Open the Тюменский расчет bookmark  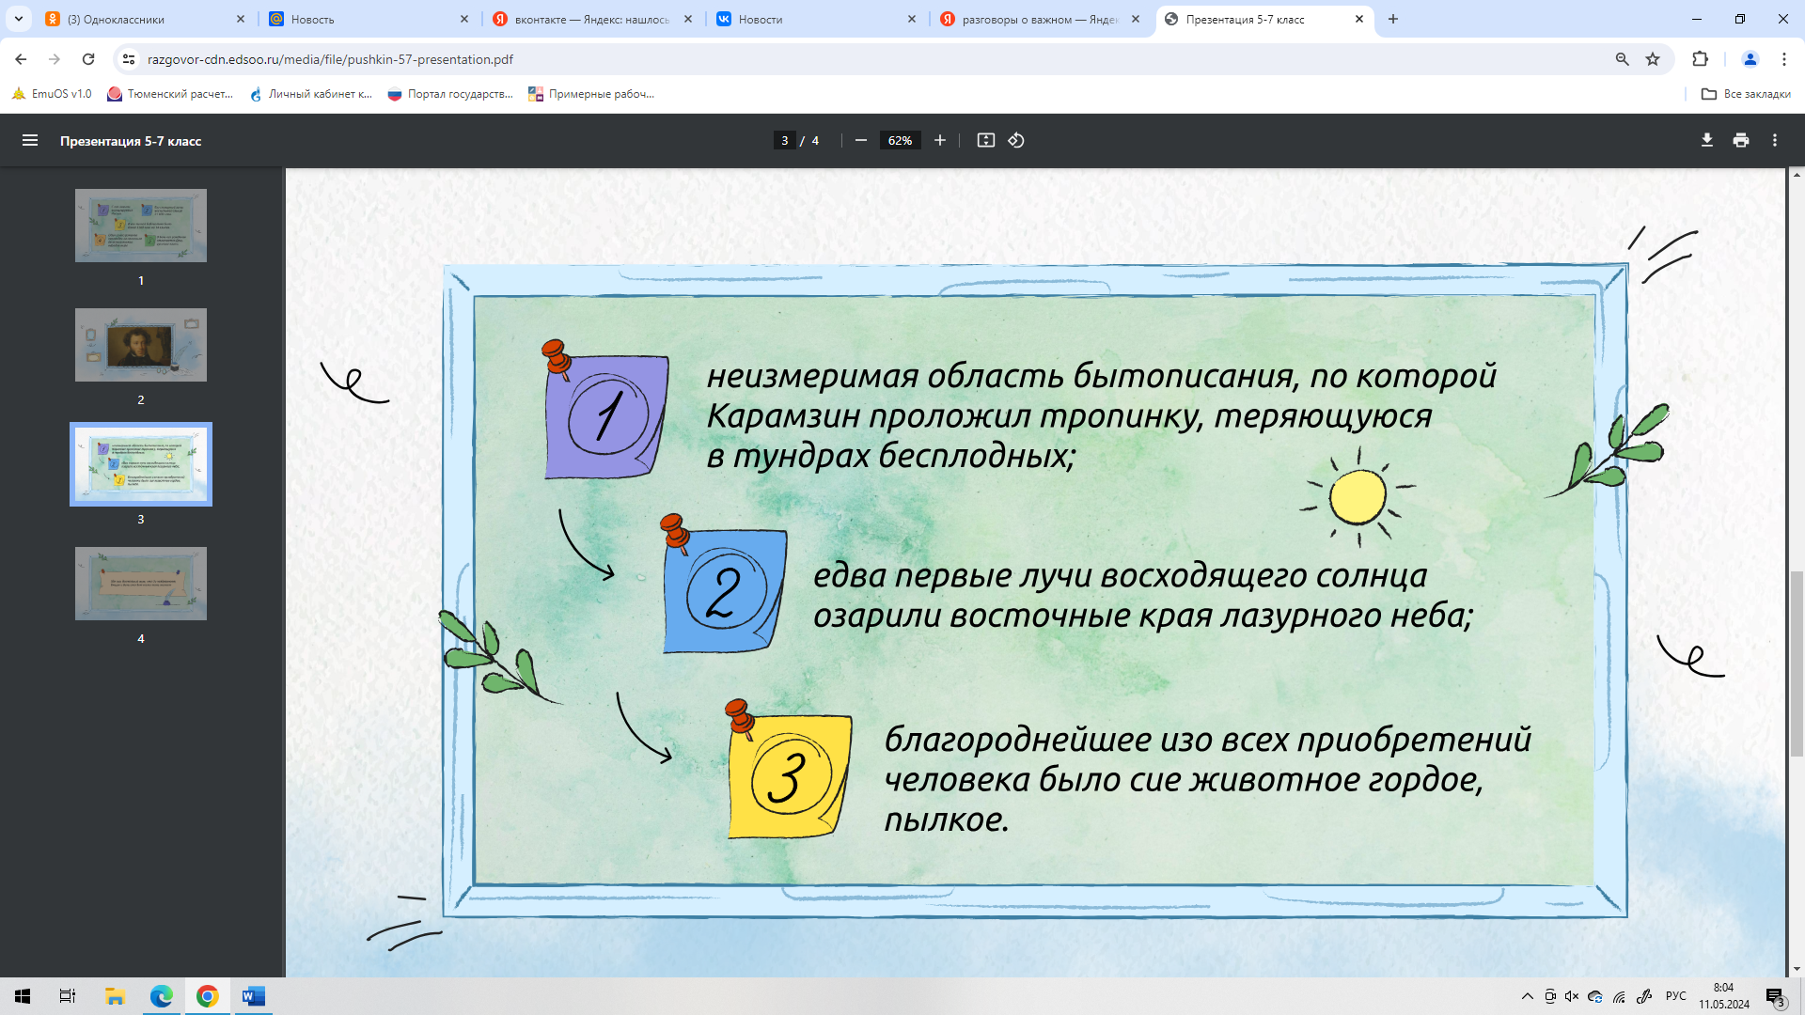point(170,94)
